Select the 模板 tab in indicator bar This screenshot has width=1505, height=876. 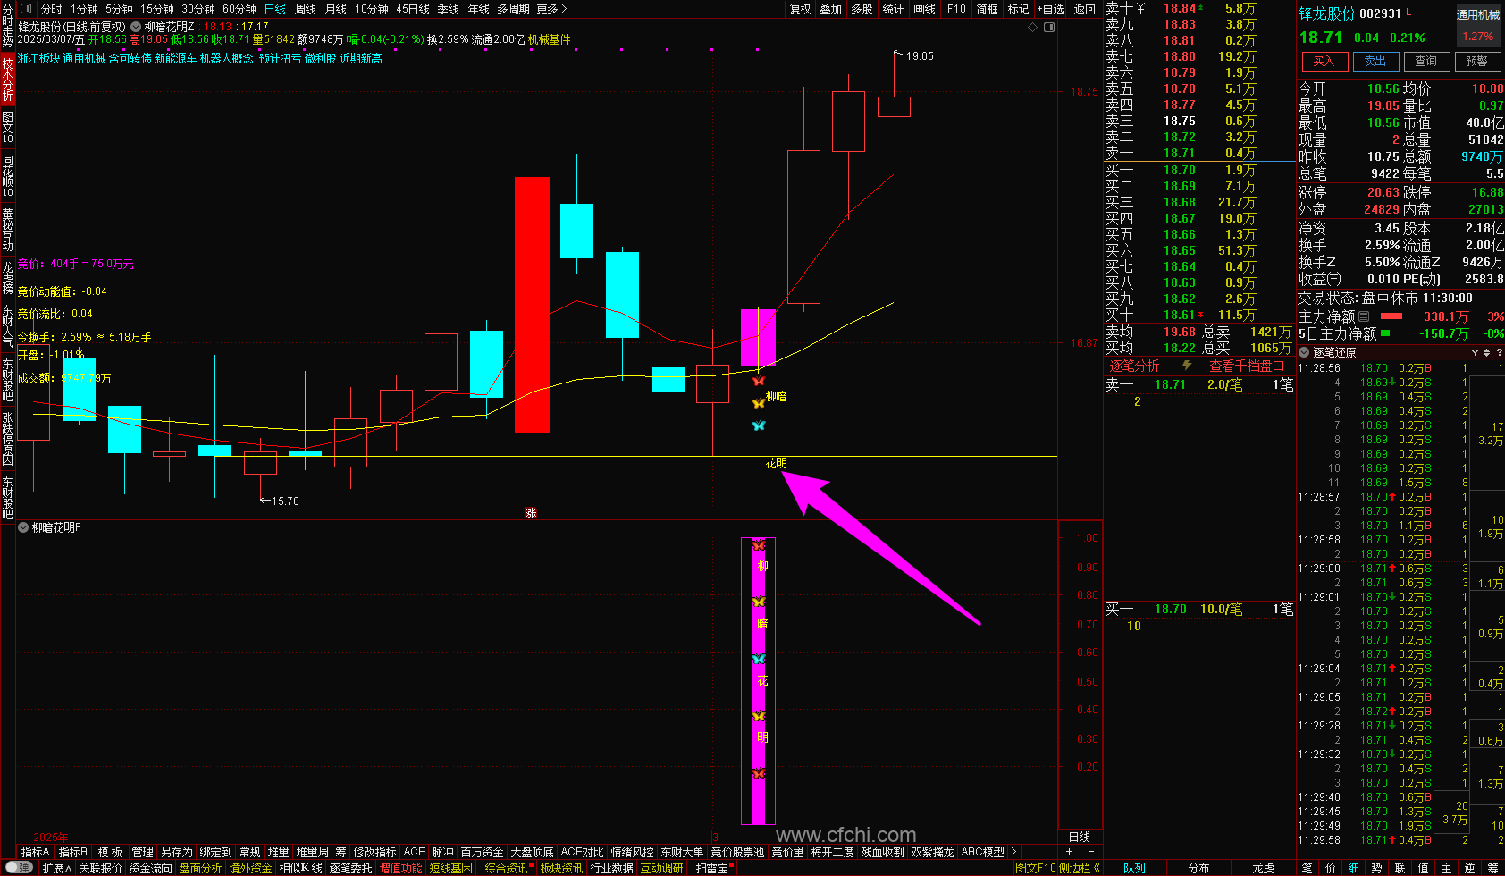(110, 852)
